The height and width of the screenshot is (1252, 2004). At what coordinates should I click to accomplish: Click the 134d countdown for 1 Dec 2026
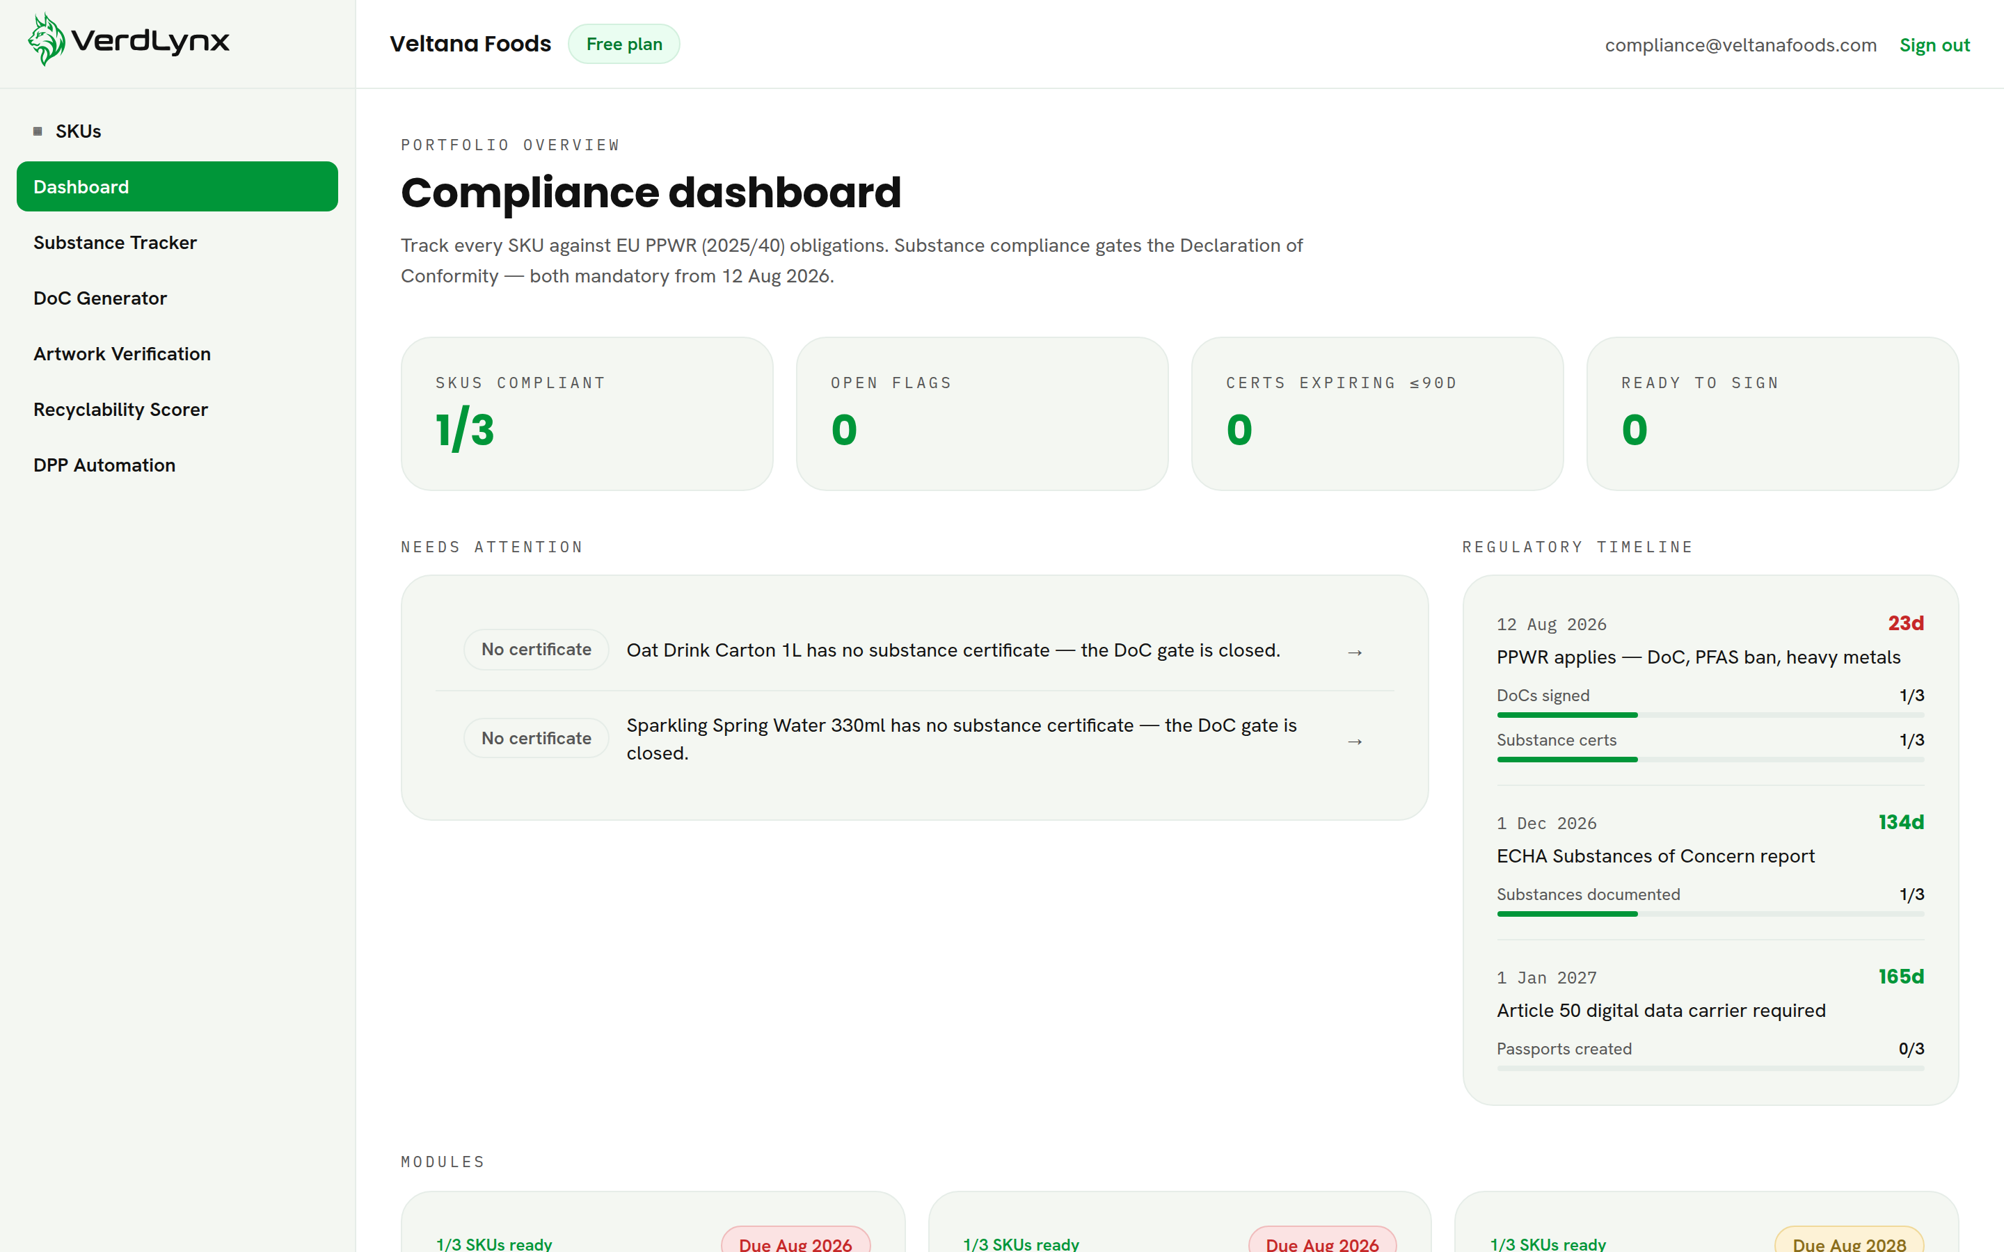(1900, 821)
